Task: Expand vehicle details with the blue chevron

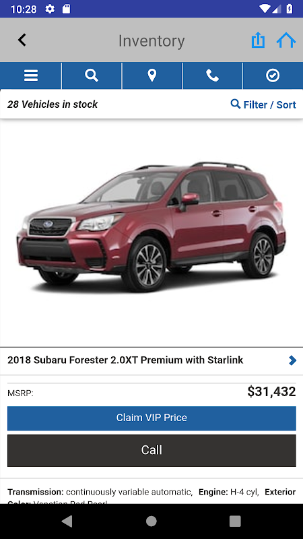Action: click(x=292, y=360)
